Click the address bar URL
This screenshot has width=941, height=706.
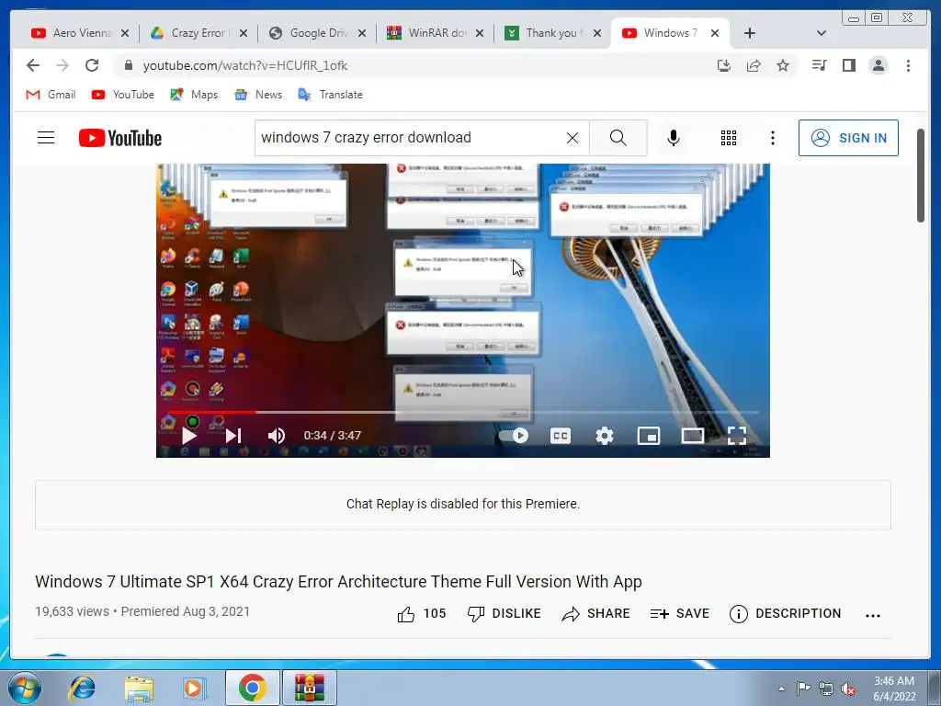click(244, 65)
